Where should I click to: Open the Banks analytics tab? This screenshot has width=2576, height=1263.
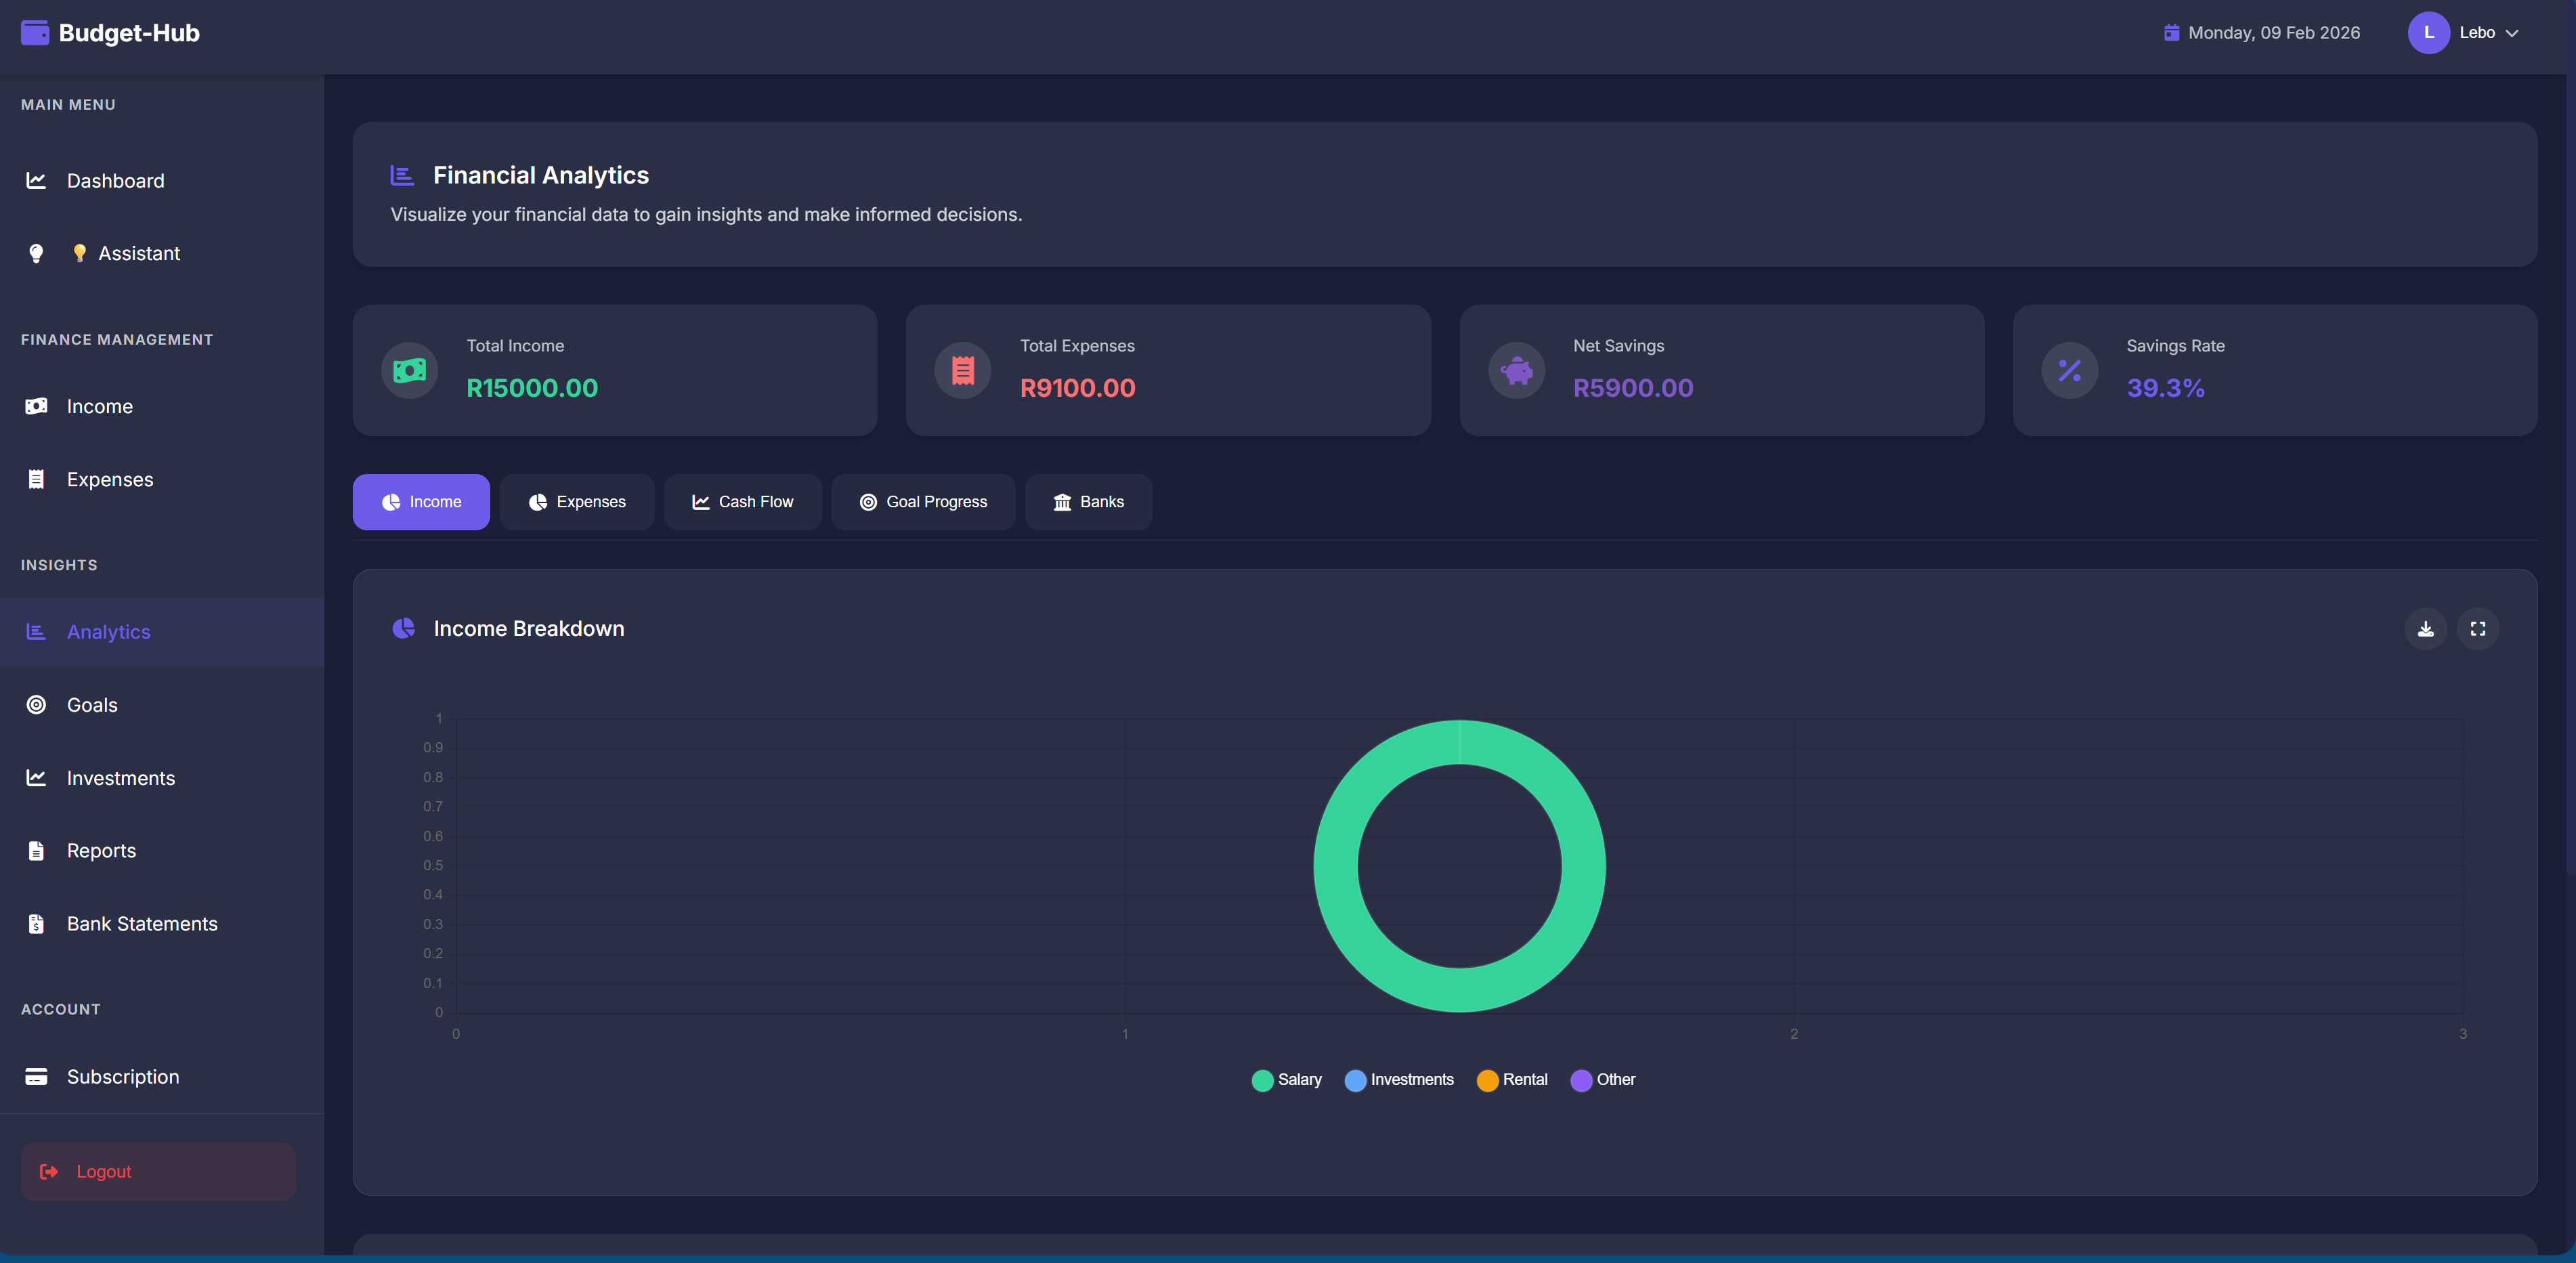[x=1088, y=501]
